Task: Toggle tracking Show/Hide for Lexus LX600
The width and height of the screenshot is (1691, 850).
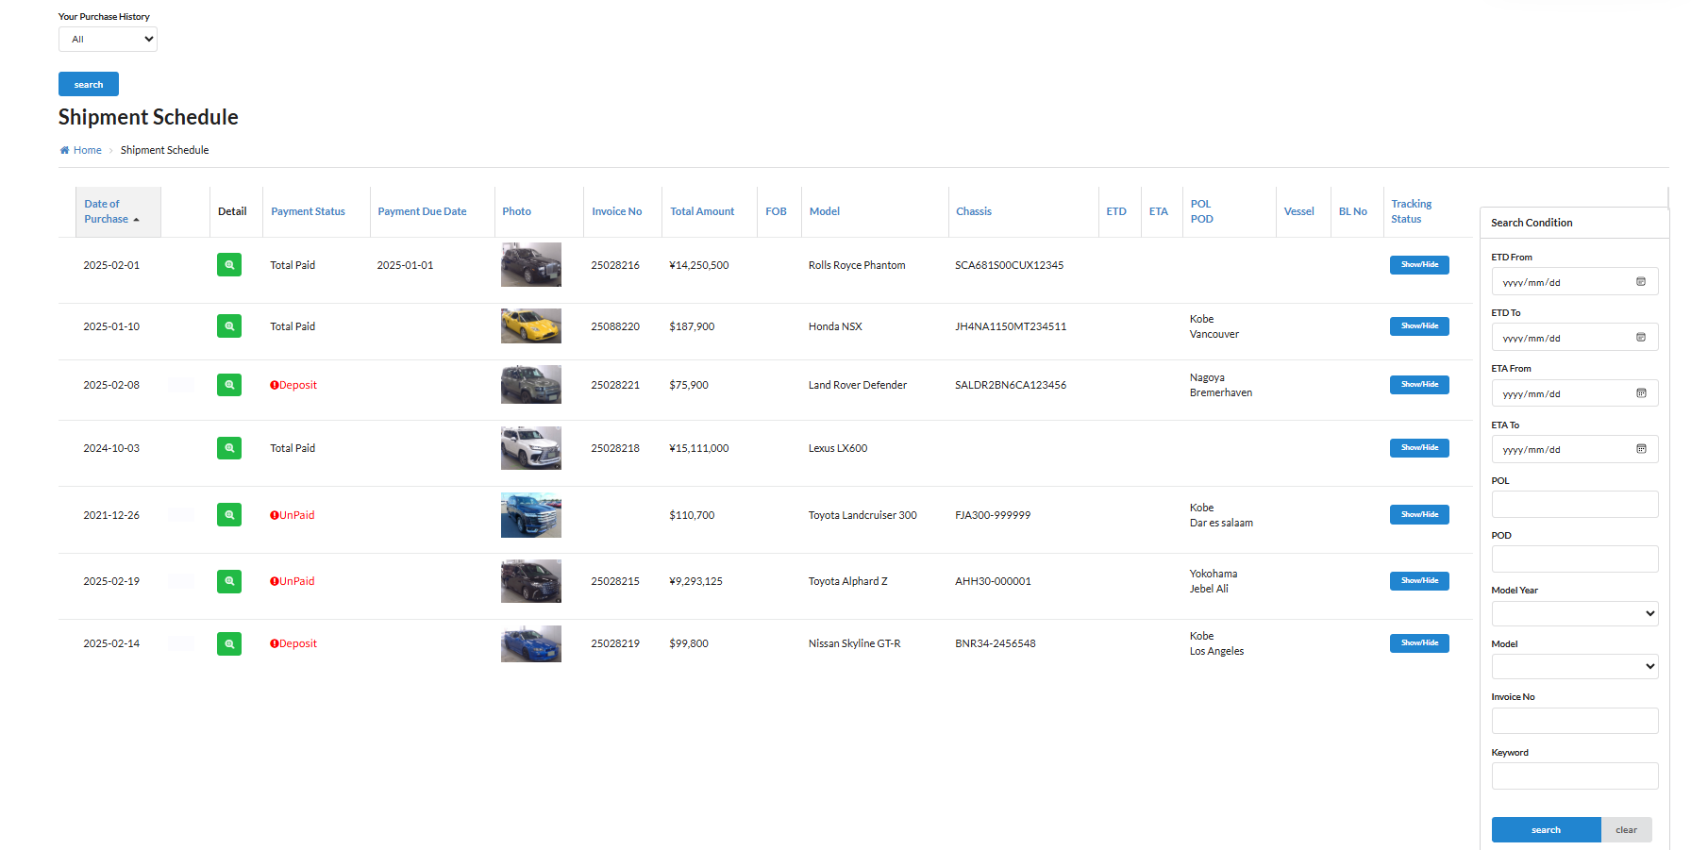Action: (1419, 448)
